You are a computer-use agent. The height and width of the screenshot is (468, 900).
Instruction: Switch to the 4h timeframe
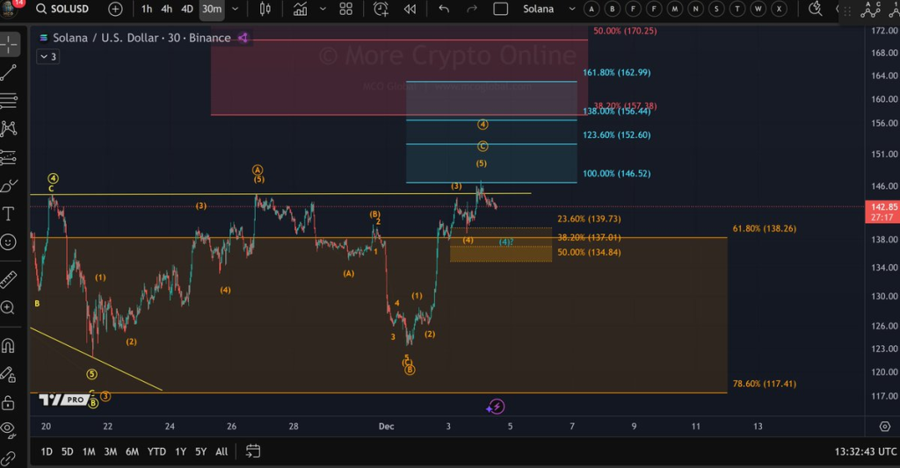(166, 9)
